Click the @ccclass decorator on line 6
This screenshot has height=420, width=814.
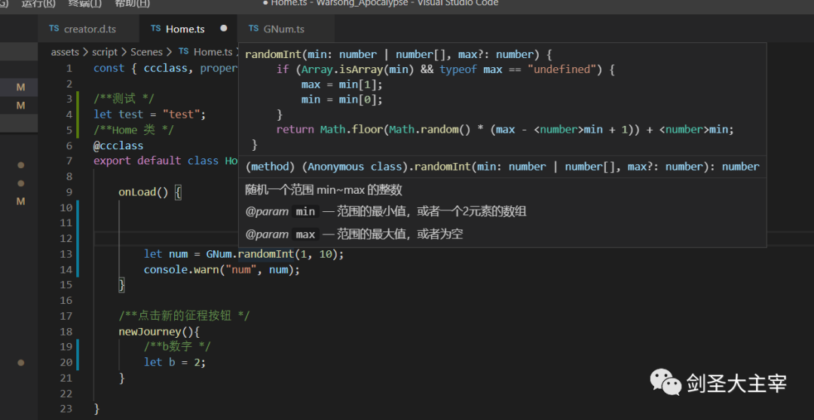click(x=118, y=146)
